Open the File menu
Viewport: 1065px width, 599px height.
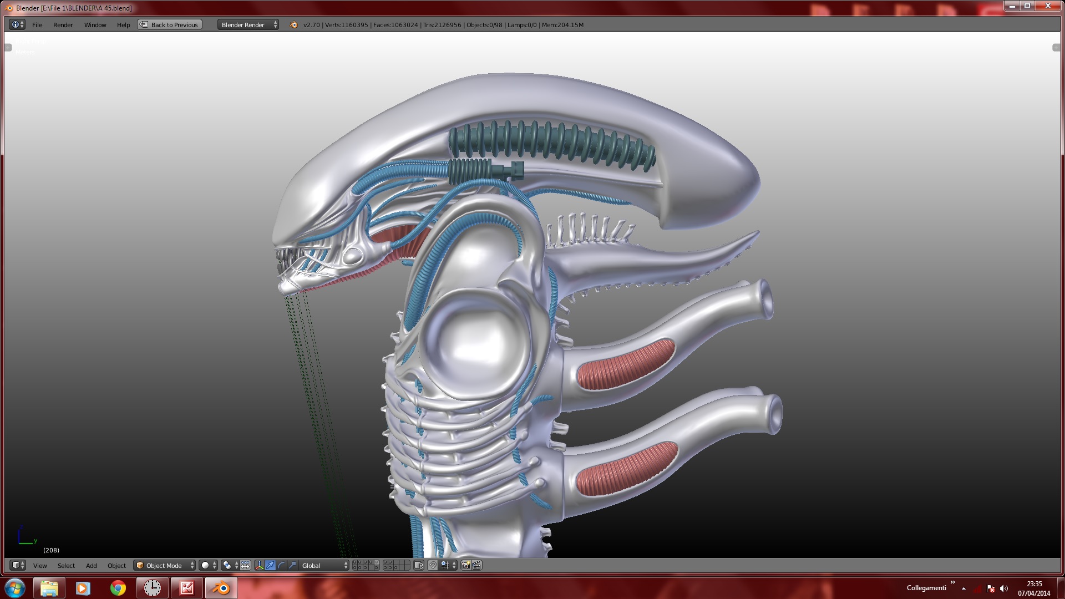tap(37, 25)
